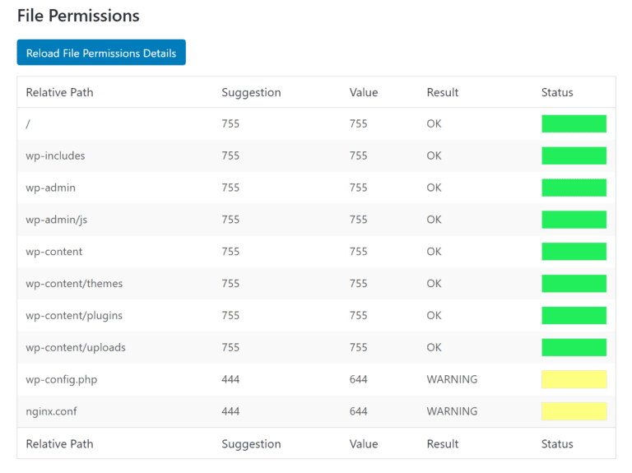Image resolution: width=632 pixels, height=473 pixels.
Task: Click Reload File Permissions Details button
Action: pos(101,53)
